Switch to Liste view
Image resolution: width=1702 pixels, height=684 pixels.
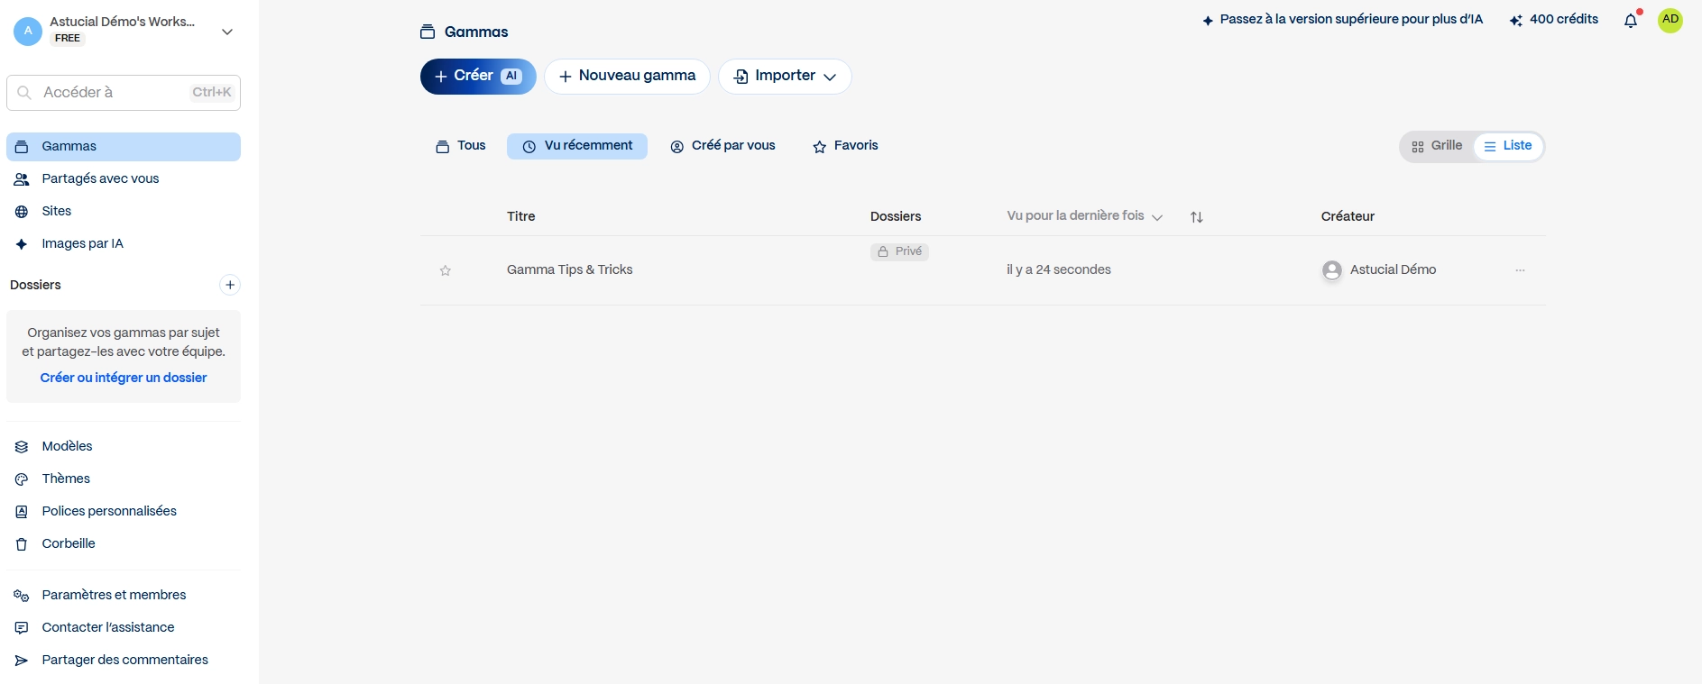coord(1508,146)
